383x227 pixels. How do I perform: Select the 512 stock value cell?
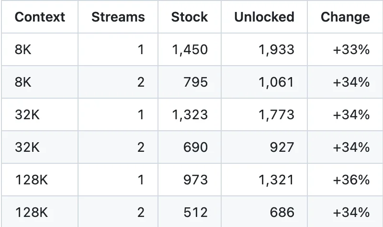190,212
